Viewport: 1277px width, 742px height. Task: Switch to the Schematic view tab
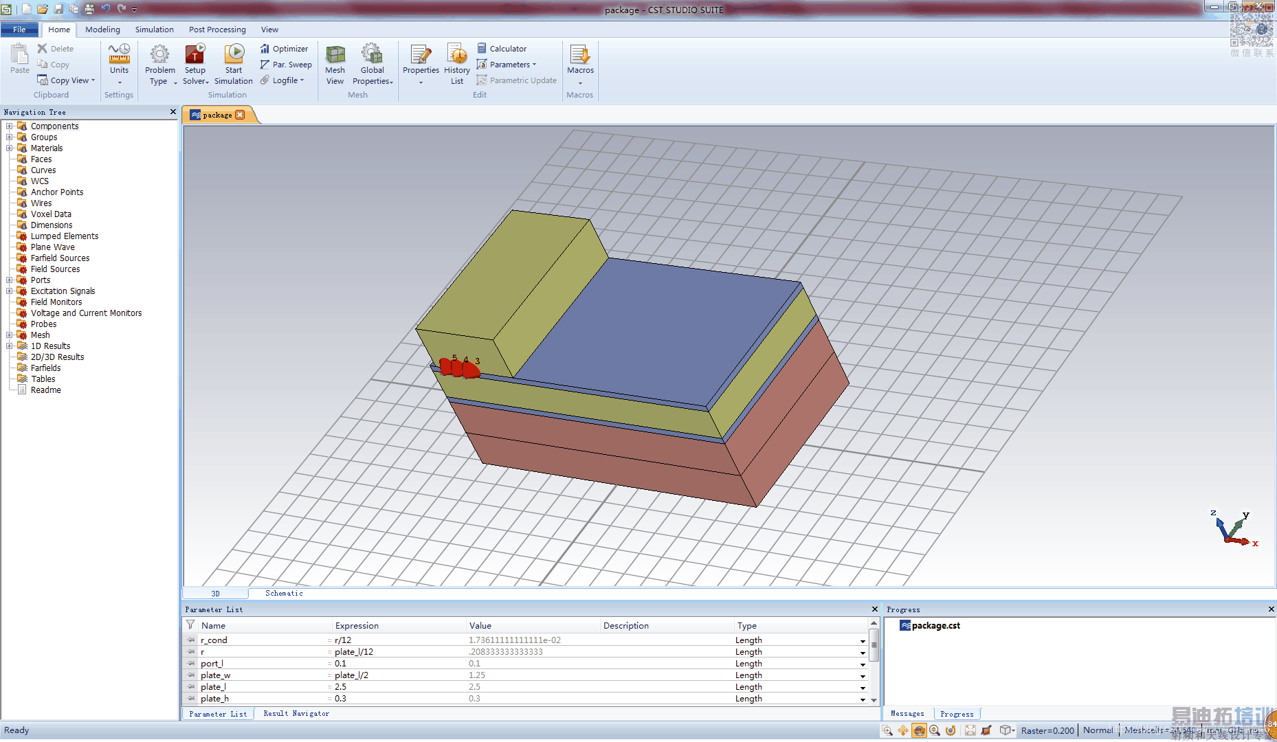tap(284, 593)
